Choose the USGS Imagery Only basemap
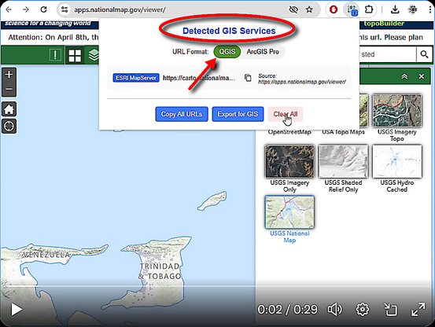Viewport: 435px width, 327px height. [x=289, y=161]
